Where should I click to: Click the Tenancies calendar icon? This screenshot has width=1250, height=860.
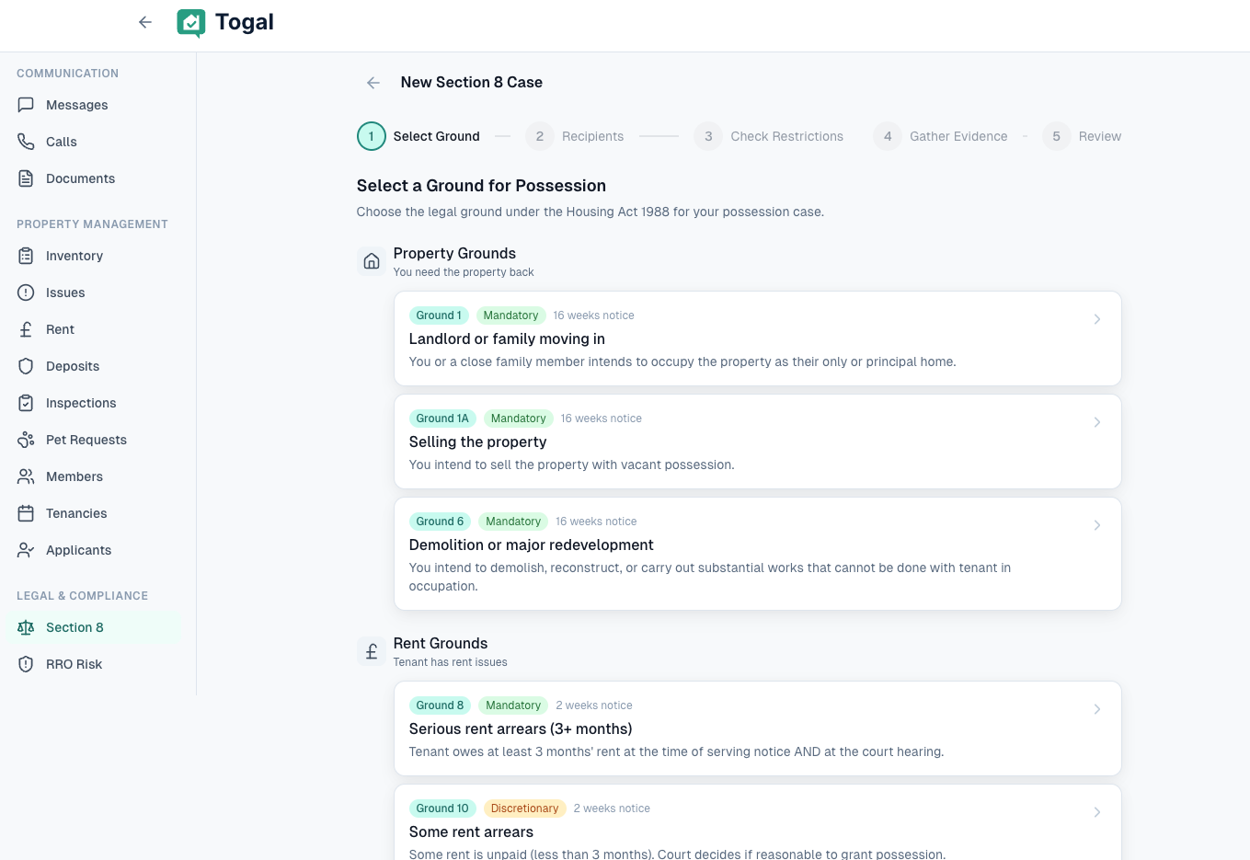tap(26, 513)
